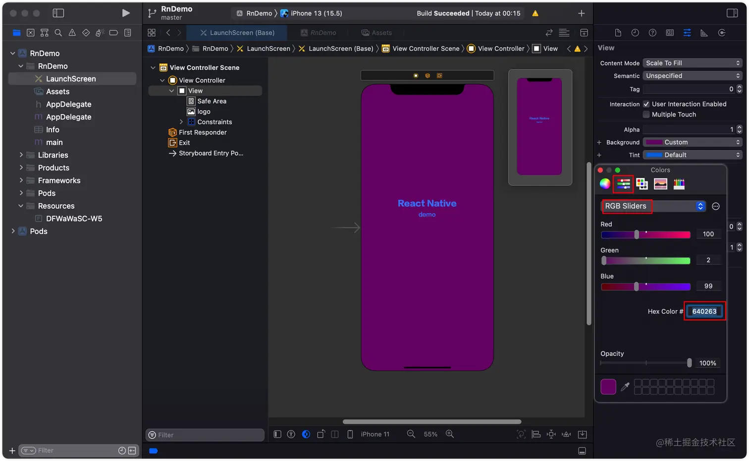This screenshot has height=461, width=749.
Task: Show the Quick Help inspector
Action: point(652,33)
